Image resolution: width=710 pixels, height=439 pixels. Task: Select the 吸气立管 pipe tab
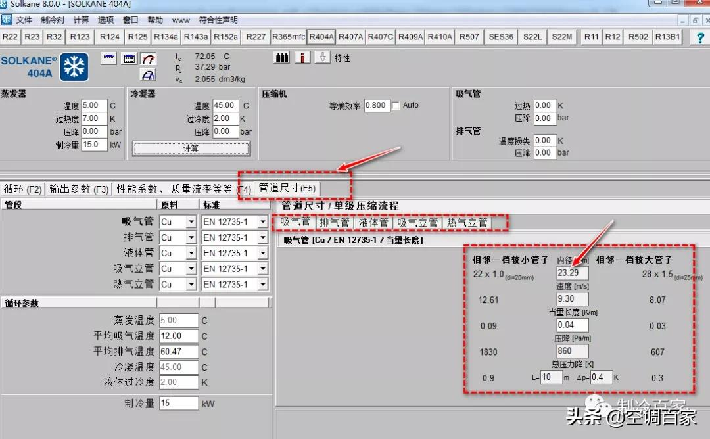pos(417,222)
